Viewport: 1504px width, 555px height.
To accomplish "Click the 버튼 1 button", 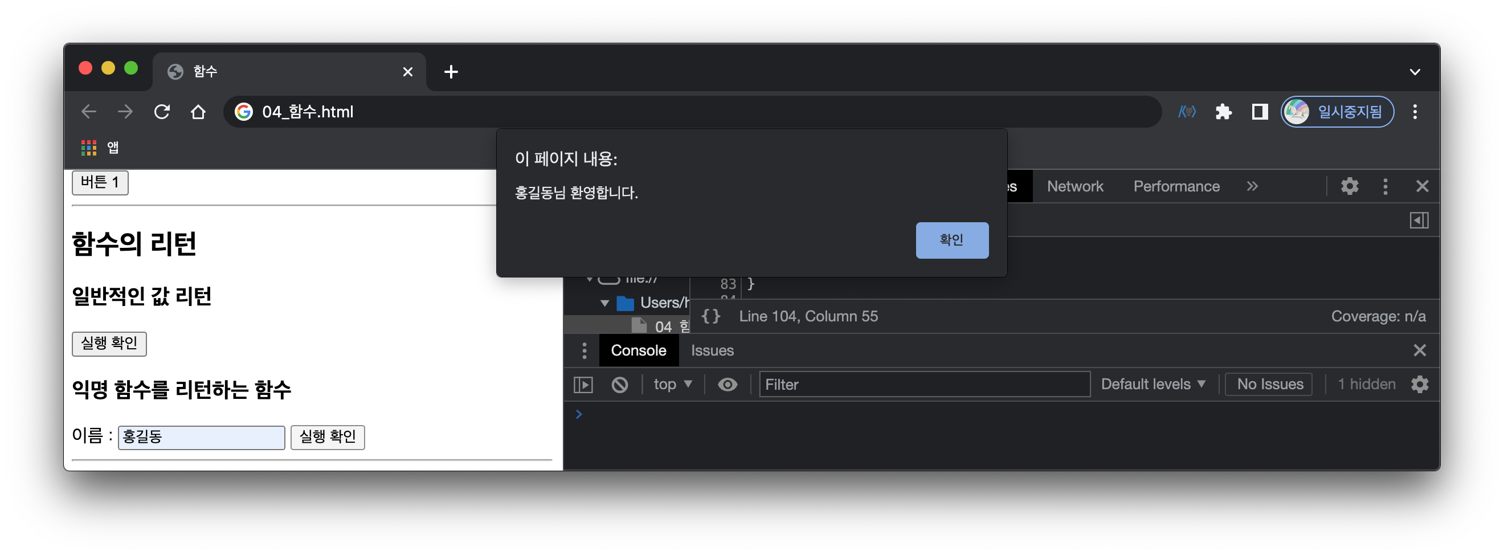I will [100, 183].
